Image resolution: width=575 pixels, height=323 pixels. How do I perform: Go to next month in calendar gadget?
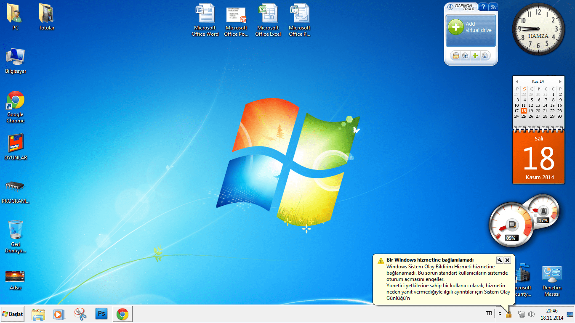pos(560,82)
